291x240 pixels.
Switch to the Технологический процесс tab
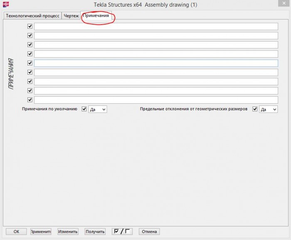point(32,16)
